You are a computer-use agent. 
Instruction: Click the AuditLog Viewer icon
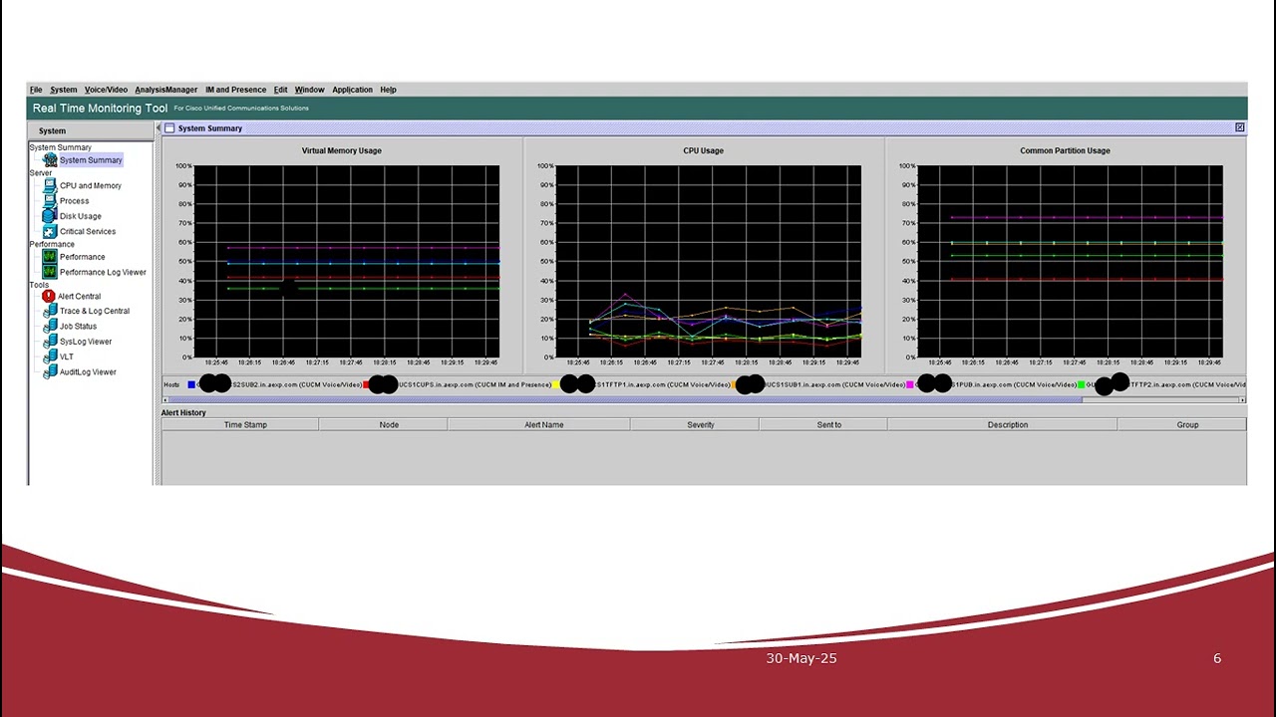50,371
